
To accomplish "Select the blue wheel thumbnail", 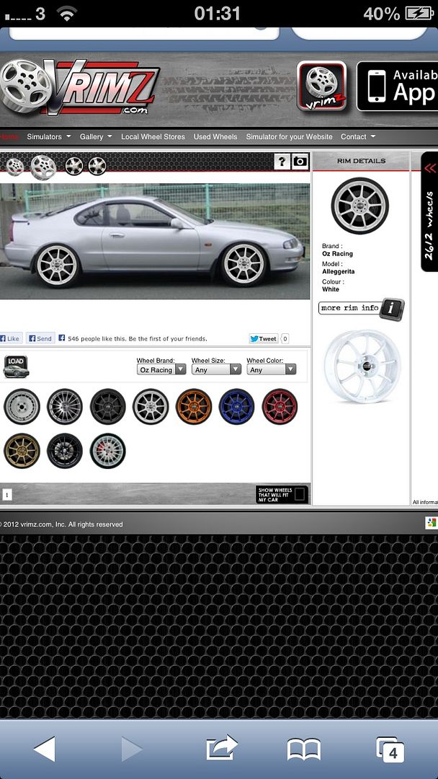I will pyautogui.click(x=236, y=407).
